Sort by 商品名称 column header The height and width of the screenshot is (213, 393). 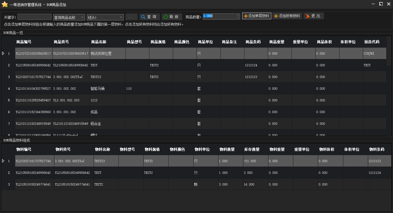click(x=99, y=42)
